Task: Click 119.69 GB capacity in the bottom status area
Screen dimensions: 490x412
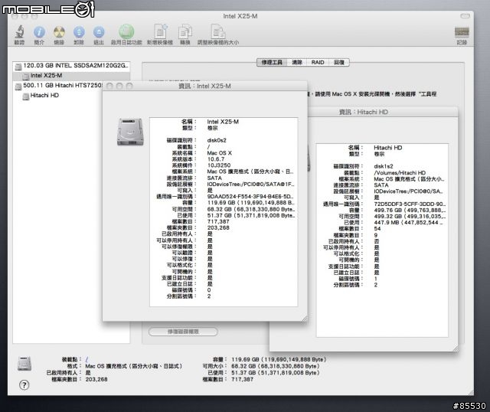Action: click(x=279, y=359)
